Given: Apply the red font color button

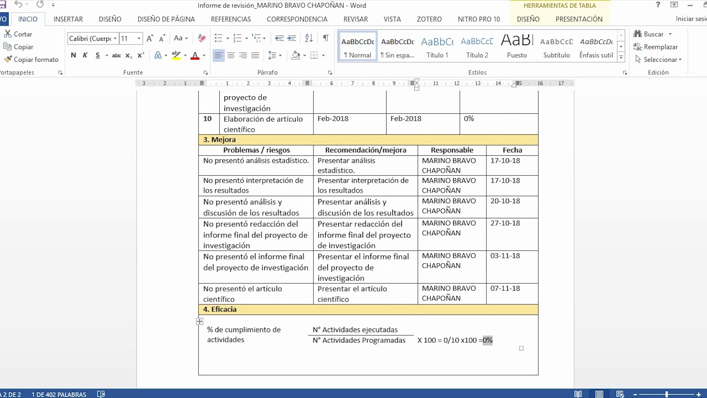Looking at the screenshot, I should click(x=195, y=55).
